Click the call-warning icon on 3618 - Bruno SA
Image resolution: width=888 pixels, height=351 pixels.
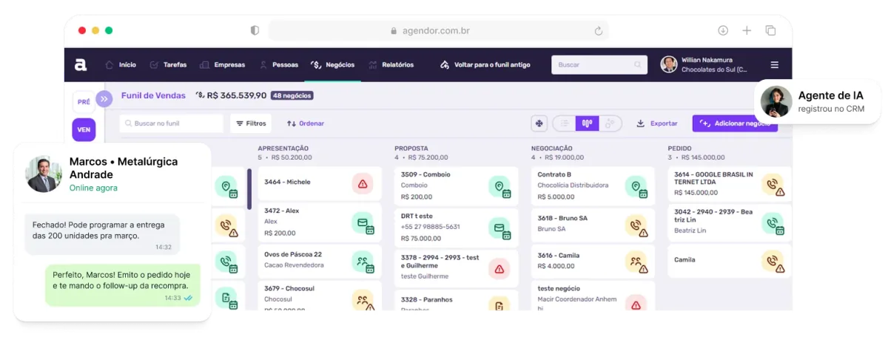636,225
